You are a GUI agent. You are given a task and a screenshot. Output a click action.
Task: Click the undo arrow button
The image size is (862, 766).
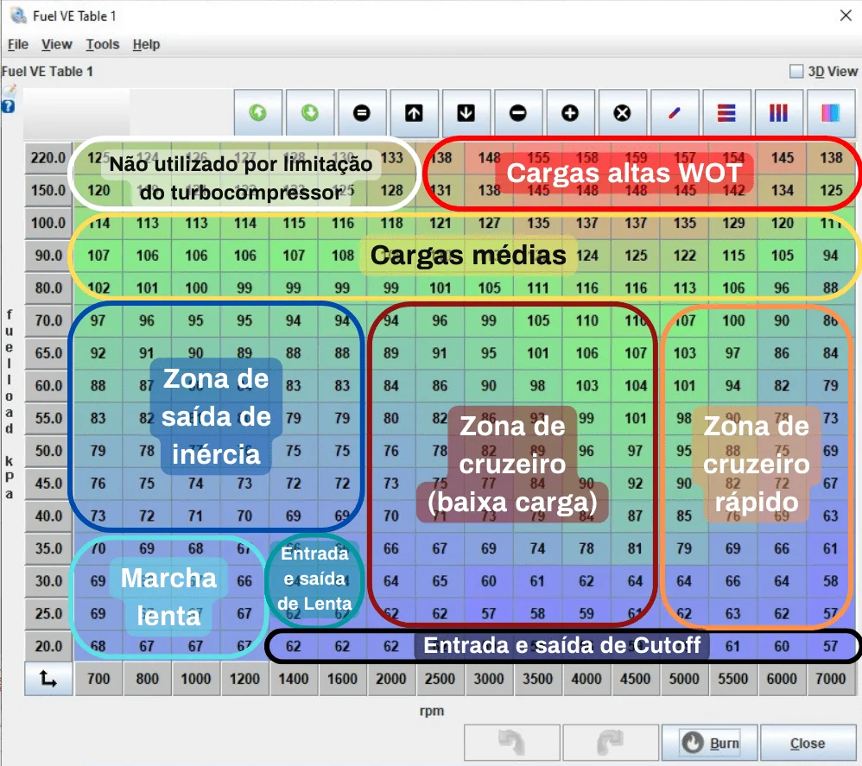click(x=511, y=744)
